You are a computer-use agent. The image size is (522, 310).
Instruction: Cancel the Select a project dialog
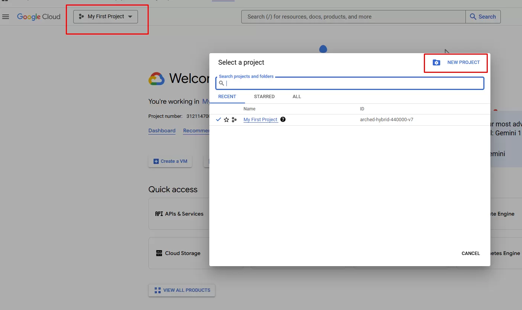[471, 253]
